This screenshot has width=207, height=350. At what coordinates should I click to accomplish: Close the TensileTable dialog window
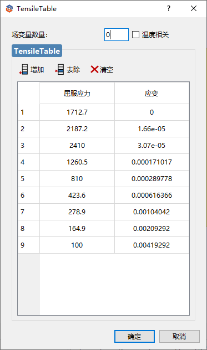194,8
